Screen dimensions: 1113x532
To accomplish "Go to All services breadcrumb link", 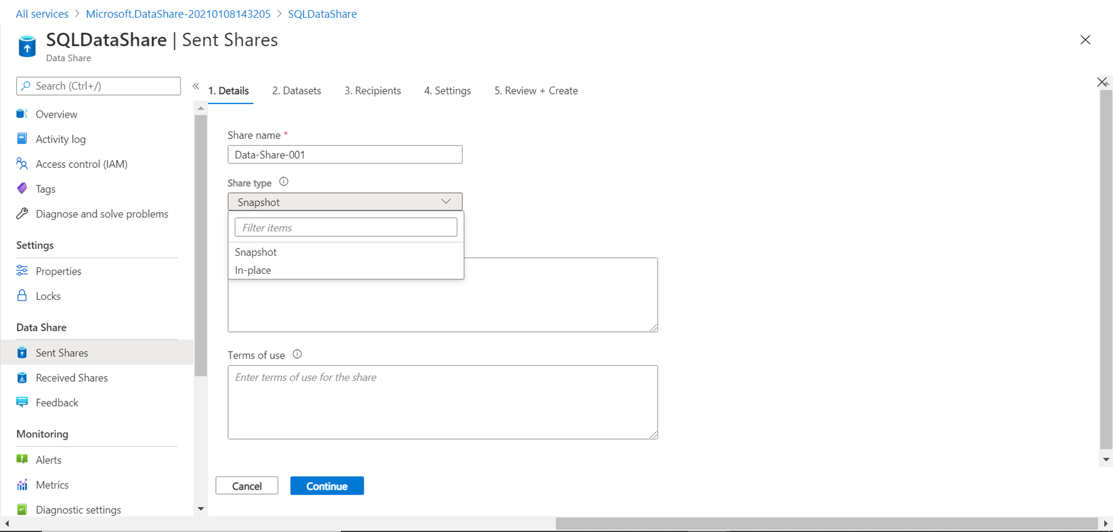I will 42,14.
